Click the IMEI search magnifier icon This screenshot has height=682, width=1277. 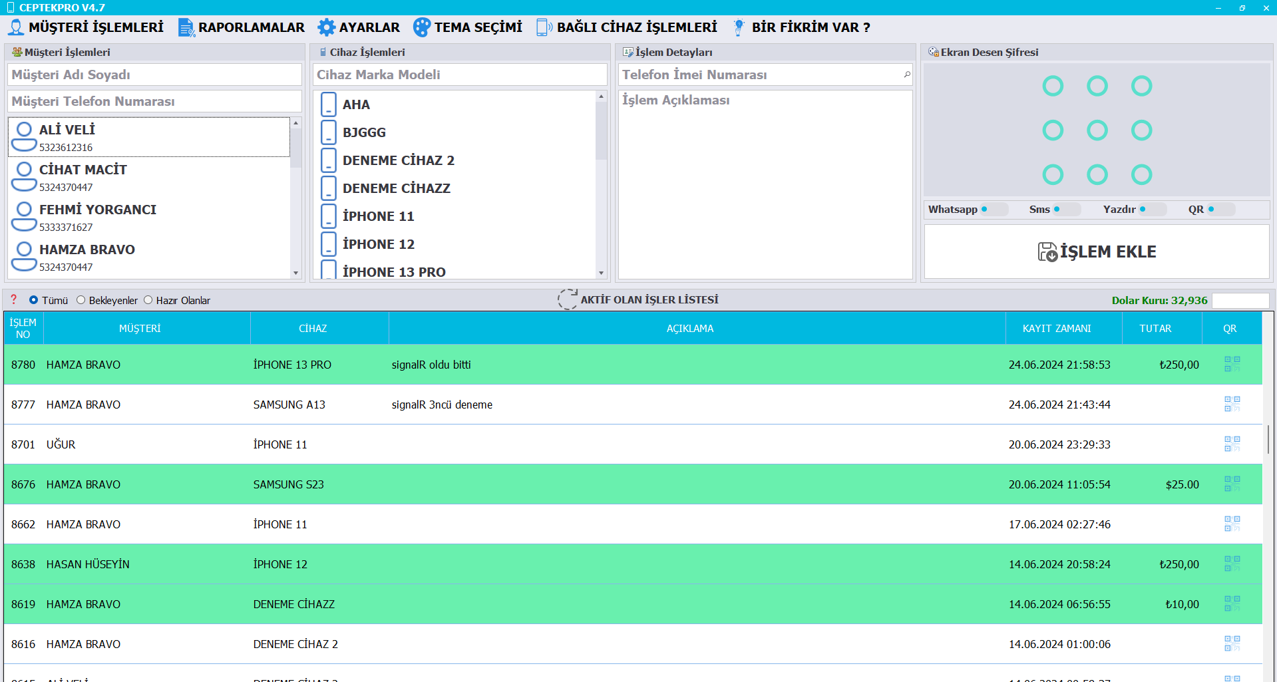(906, 75)
